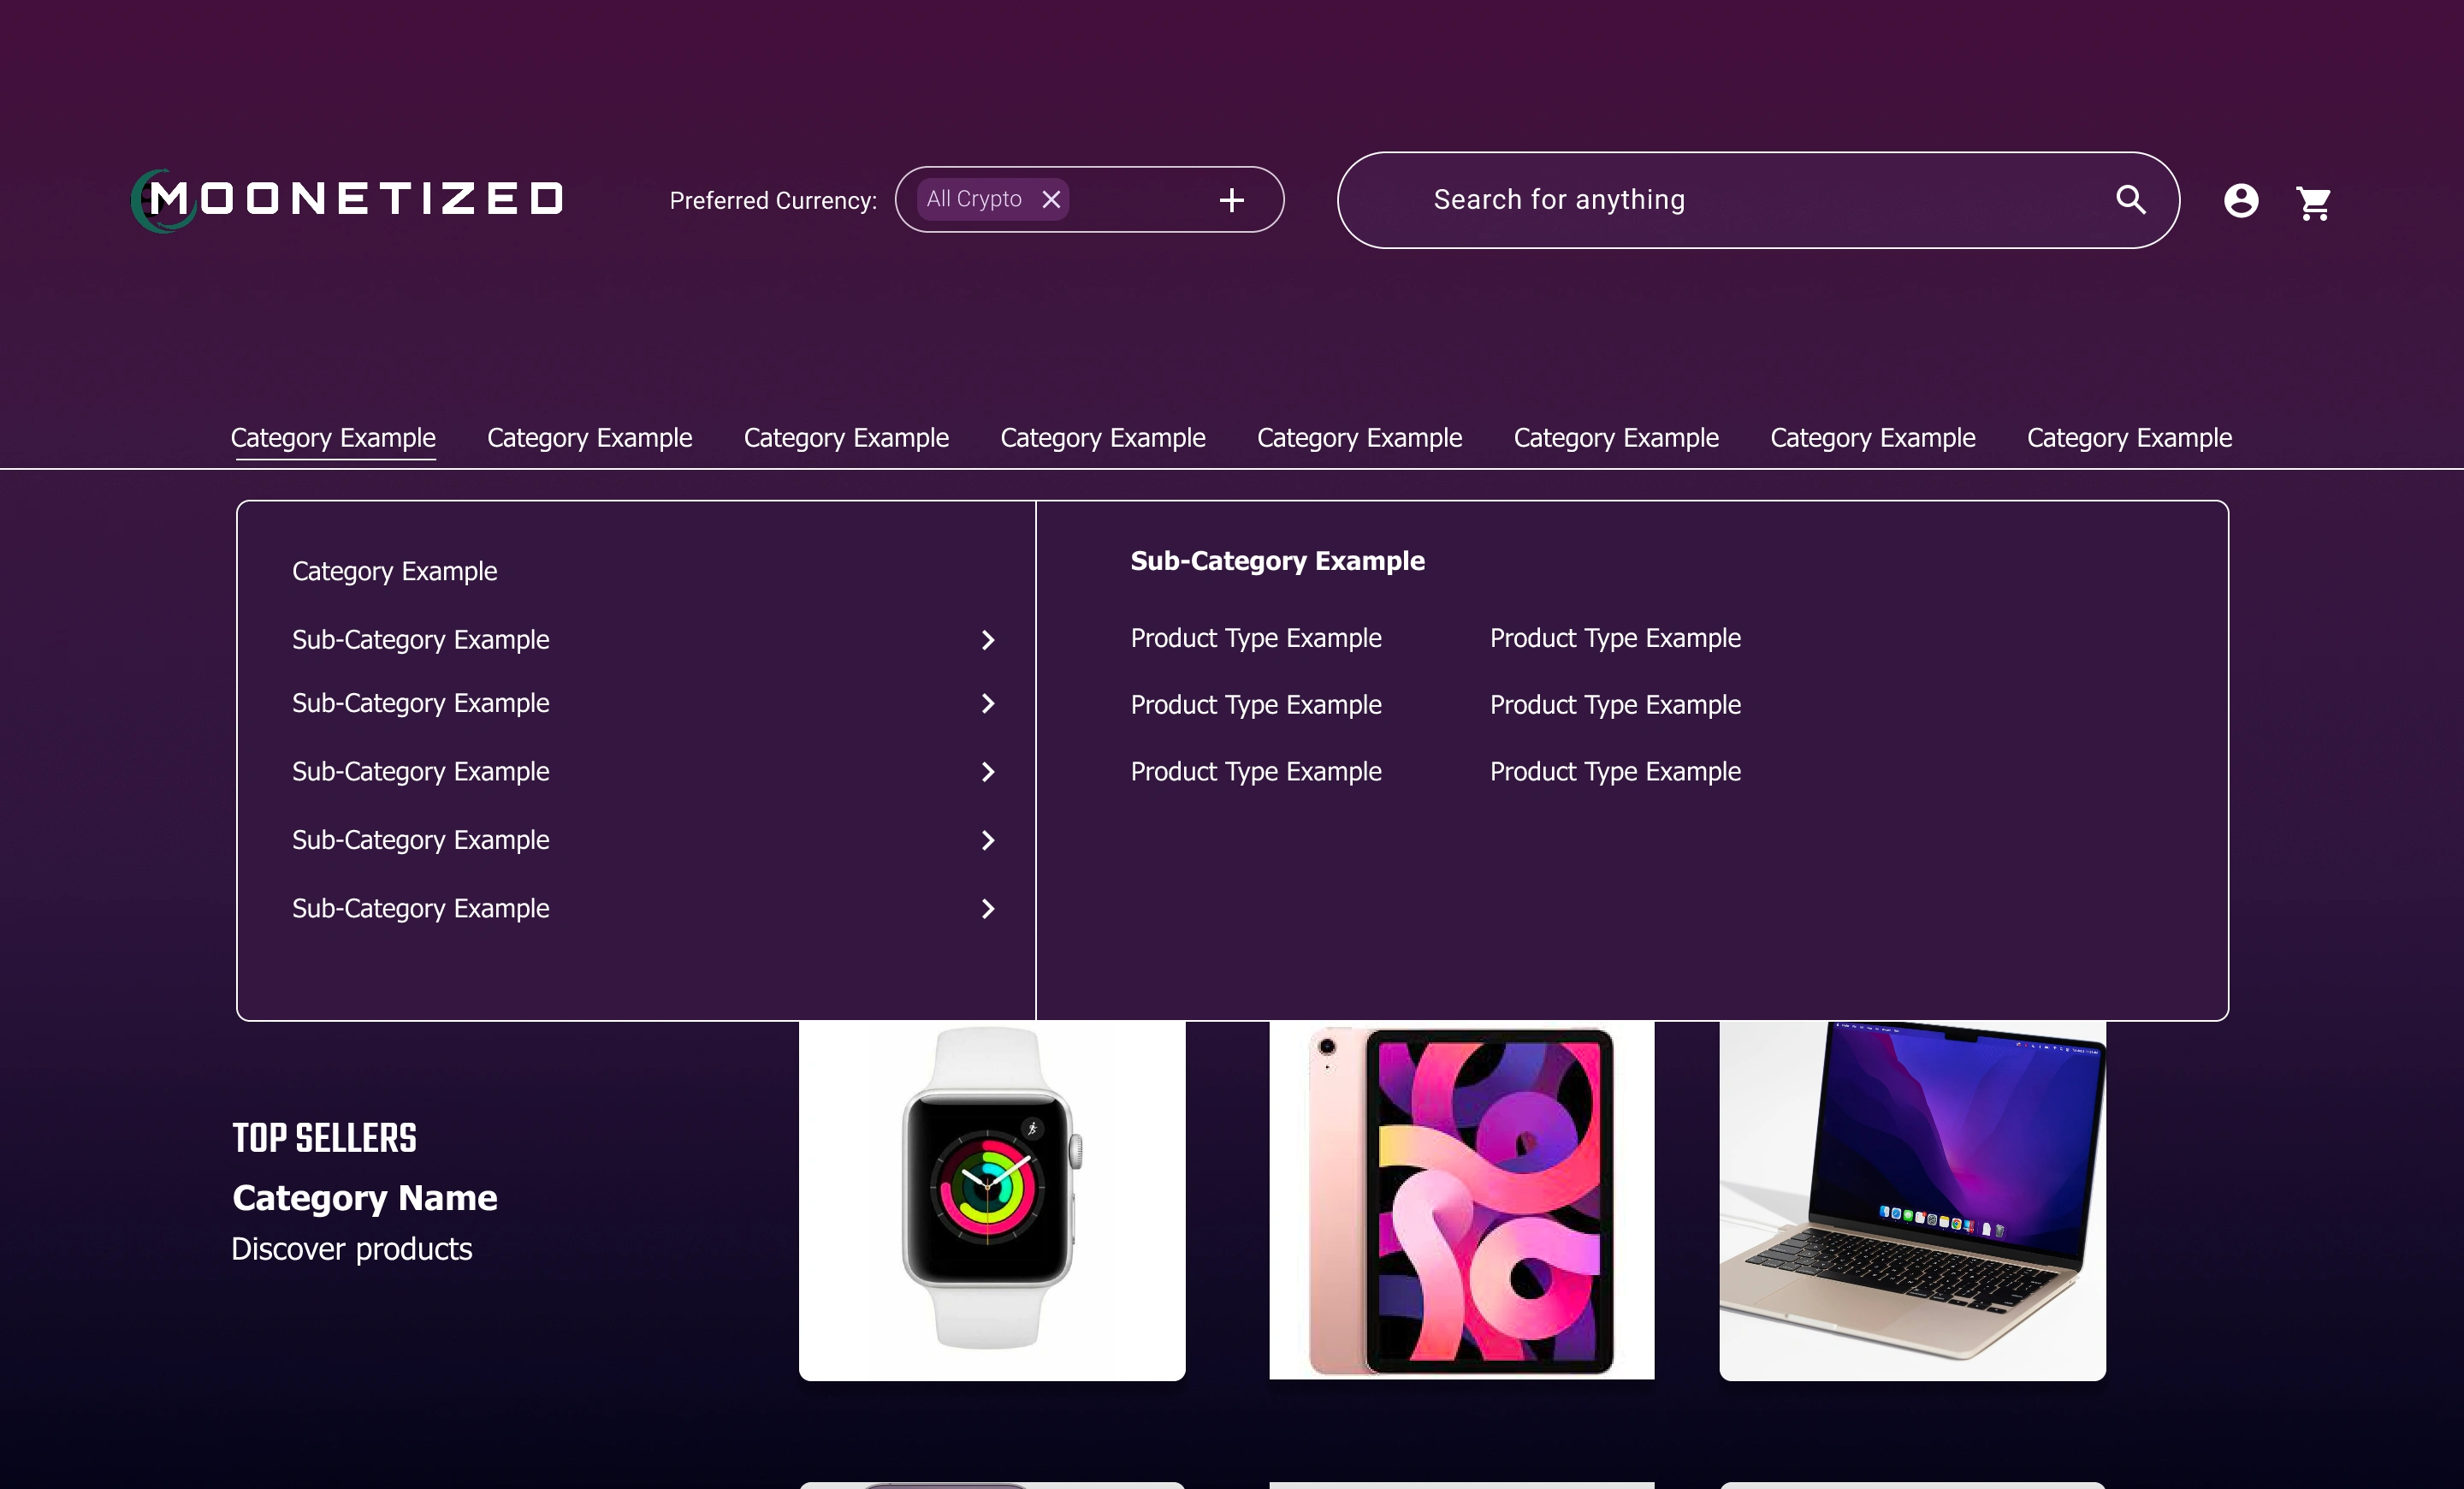Open the first Product Type Example link
The width and height of the screenshot is (2464, 1489).
1256,638
